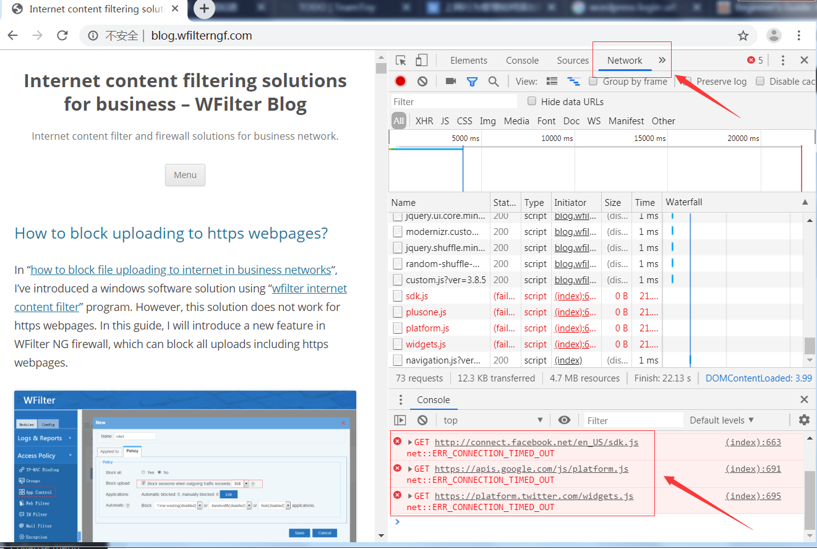Screen dimensions: 817x549
Task: Click the browser forward arrow
Action: coord(38,35)
